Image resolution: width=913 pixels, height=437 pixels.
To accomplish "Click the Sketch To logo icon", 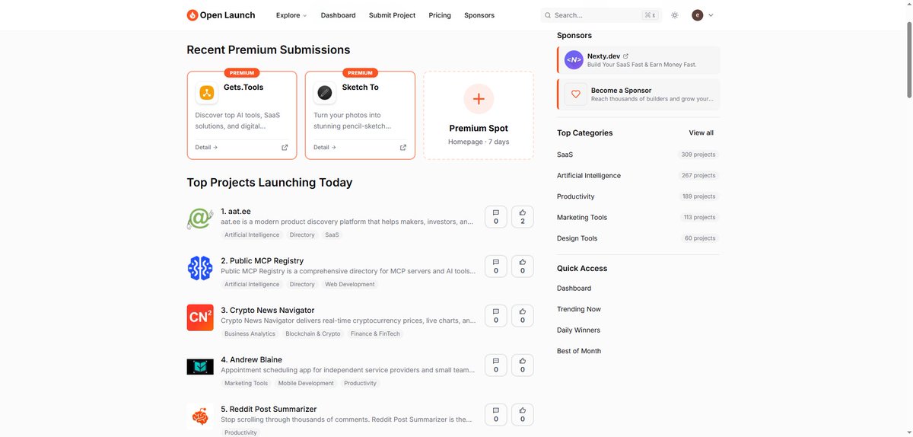I will pos(325,93).
